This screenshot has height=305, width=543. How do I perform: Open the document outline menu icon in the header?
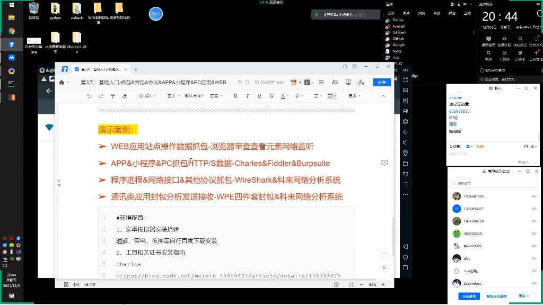321,82
